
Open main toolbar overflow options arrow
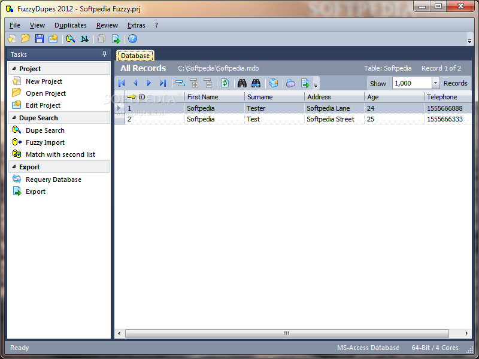(469, 41)
